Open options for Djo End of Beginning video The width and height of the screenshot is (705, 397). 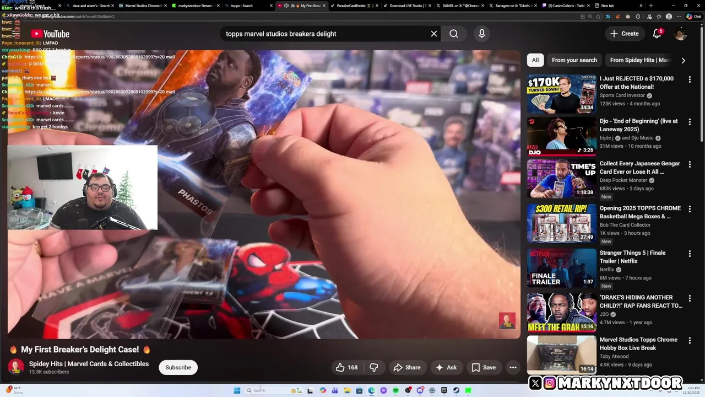pyautogui.click(x=690, y=122)
